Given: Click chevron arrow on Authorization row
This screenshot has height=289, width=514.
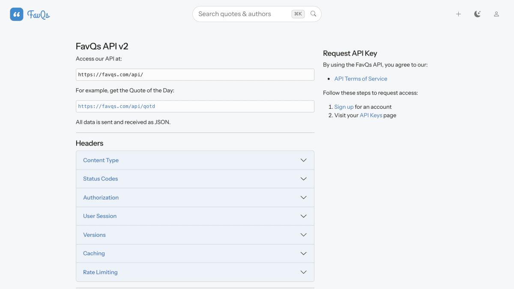Looking at the screenshot, I should pyautogui.click(x=304, y=197).
